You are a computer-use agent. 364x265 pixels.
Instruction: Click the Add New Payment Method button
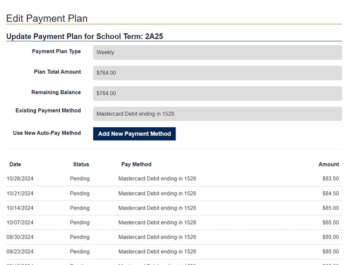click(x=134, y=134)
